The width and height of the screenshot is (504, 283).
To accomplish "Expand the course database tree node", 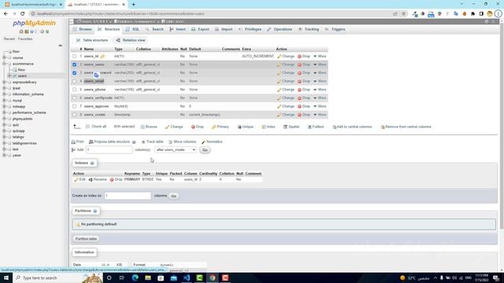I will [4, 57].
